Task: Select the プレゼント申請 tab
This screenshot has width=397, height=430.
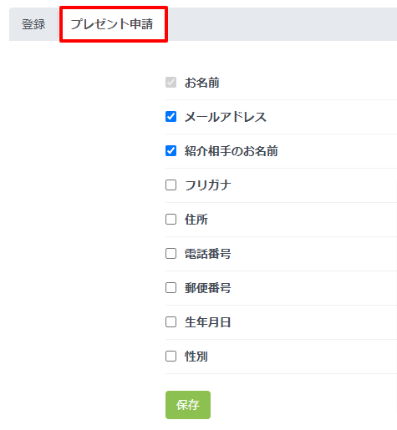Action: (112, 24)
